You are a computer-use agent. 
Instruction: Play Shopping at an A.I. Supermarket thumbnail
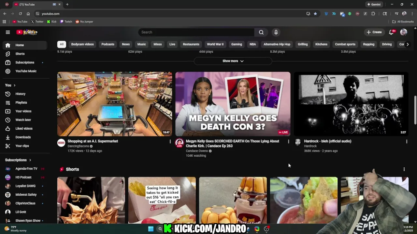pos(115,104)
